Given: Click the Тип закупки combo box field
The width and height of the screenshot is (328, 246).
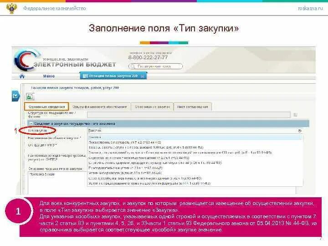Looking at the screenshot, I should pos(195,131).
